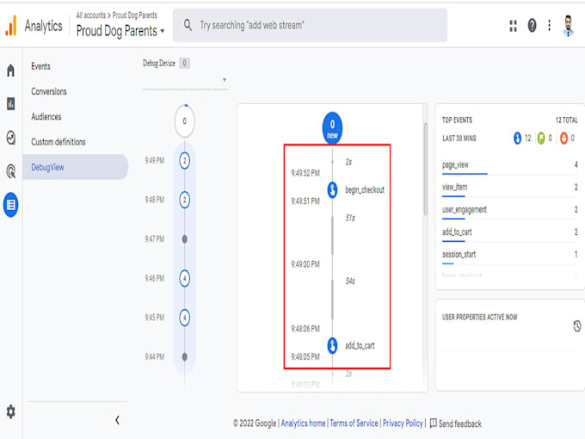Screen dimensions: 585x439
Task: Click the blue '0 new' events circle
Action: [332, 128]
